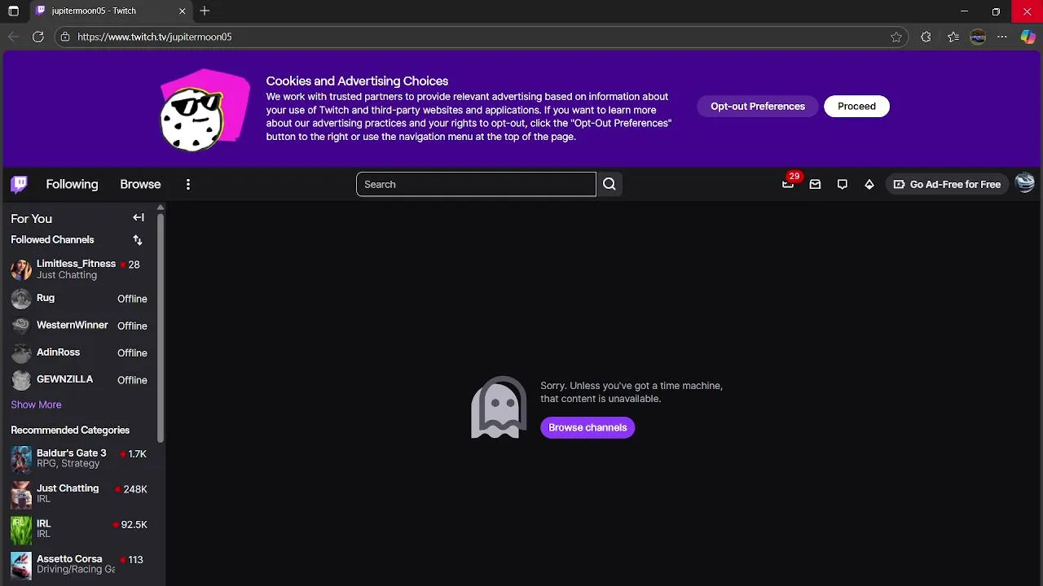Open the Just Chatting category name

click(x=68, y=488)
